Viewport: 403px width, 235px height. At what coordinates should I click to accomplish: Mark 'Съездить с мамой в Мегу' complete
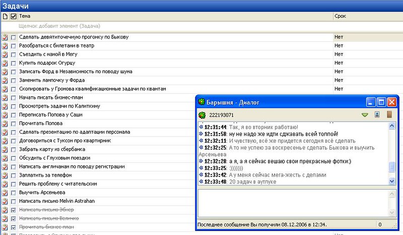pyautogui.click(x=14, y=54)
